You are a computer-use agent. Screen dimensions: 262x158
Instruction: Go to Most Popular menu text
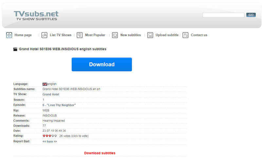coord(95,35)
